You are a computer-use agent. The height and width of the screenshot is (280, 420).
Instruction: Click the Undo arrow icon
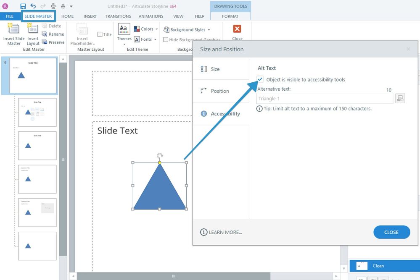33,6
